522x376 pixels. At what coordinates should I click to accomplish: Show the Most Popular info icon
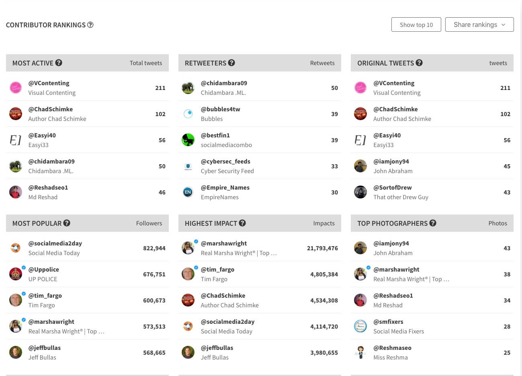tap(67, 223)
